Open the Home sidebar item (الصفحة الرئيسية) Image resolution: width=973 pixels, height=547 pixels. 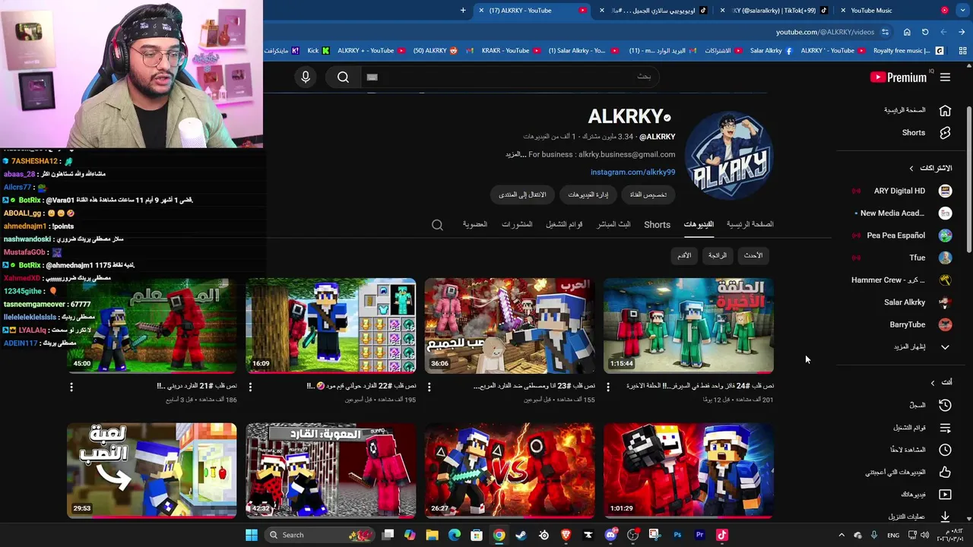(x=917, y=110)
